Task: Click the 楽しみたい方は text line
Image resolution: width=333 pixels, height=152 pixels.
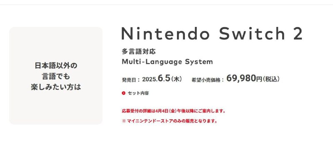Action: coord(56,87)
